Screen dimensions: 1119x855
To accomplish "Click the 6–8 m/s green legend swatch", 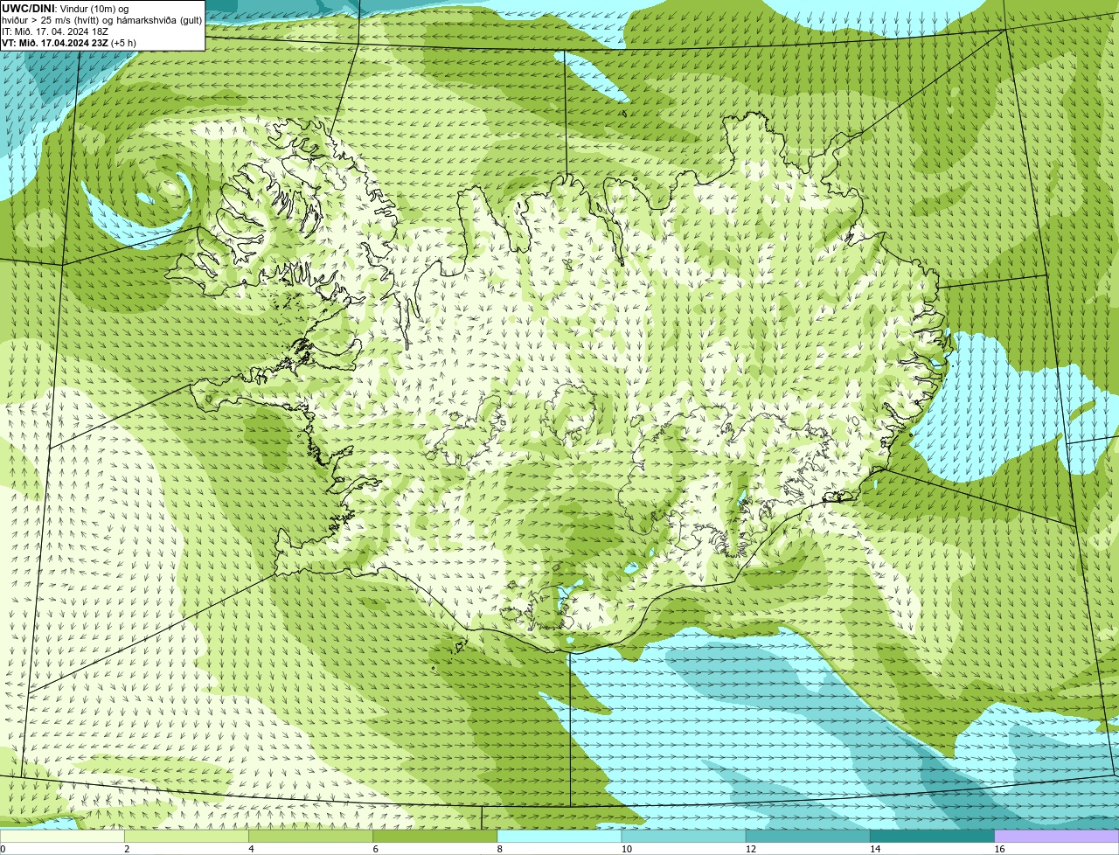I will click(434, 837).
